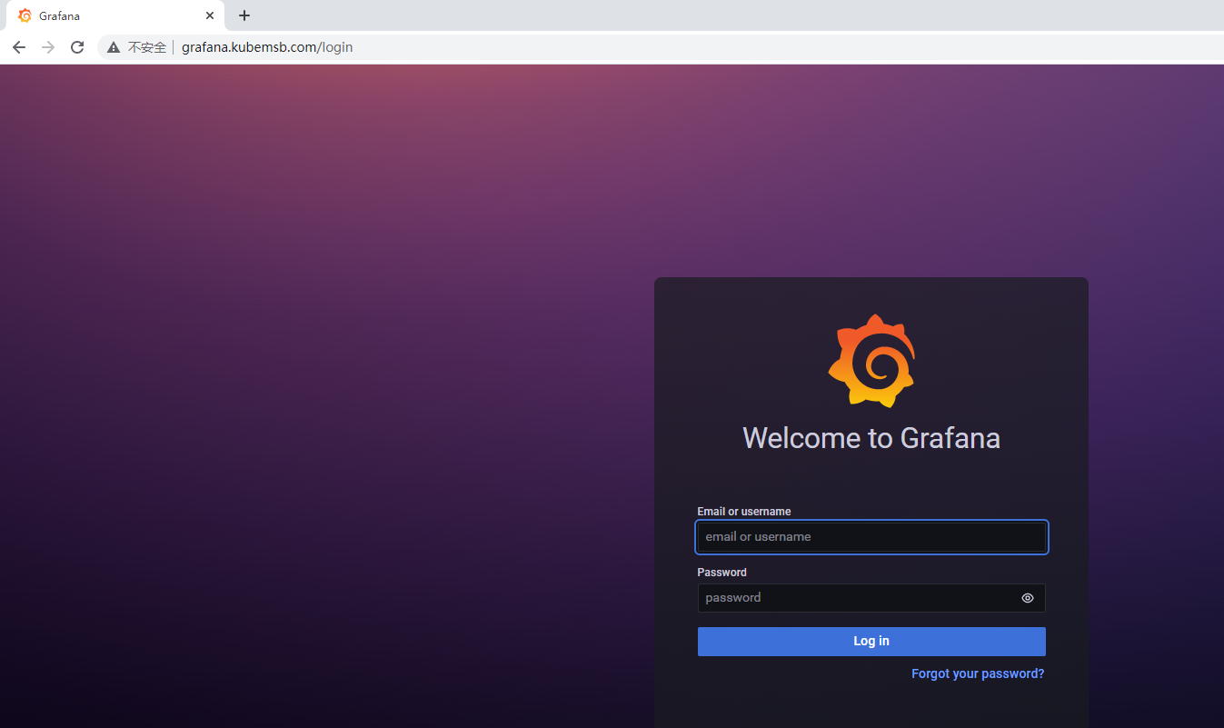Screen dimensions: 1224x728
Task: Click the browser forward arrow
Action: pyautogui.click(x=48, y=47)
